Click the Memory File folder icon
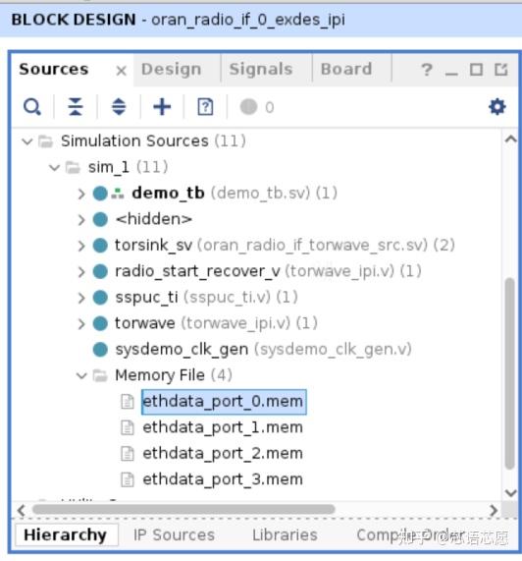522x561 pixels. (100, 375)
